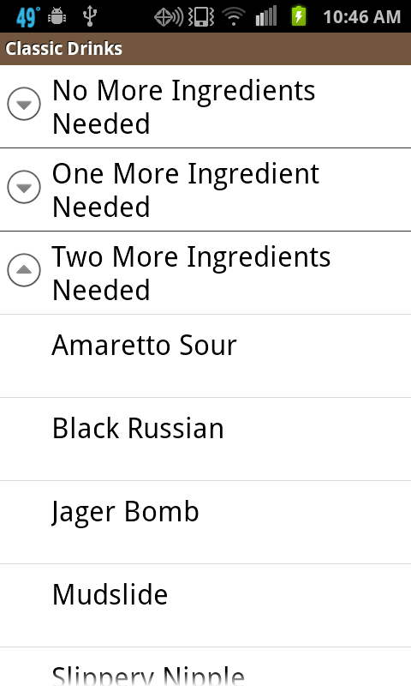Tap the Classic Drinks title bar
Viewport: 411px width, 686px height.
click(205, 49)
